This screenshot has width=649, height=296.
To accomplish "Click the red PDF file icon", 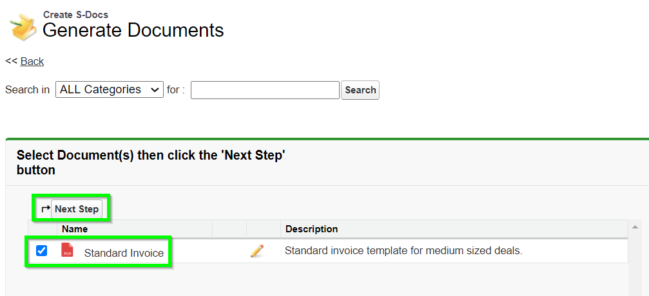I will 67,250.
